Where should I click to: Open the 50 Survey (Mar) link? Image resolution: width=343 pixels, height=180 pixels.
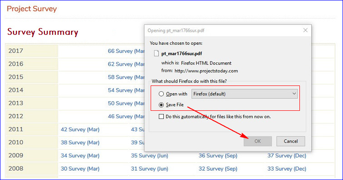click(126, 104)
